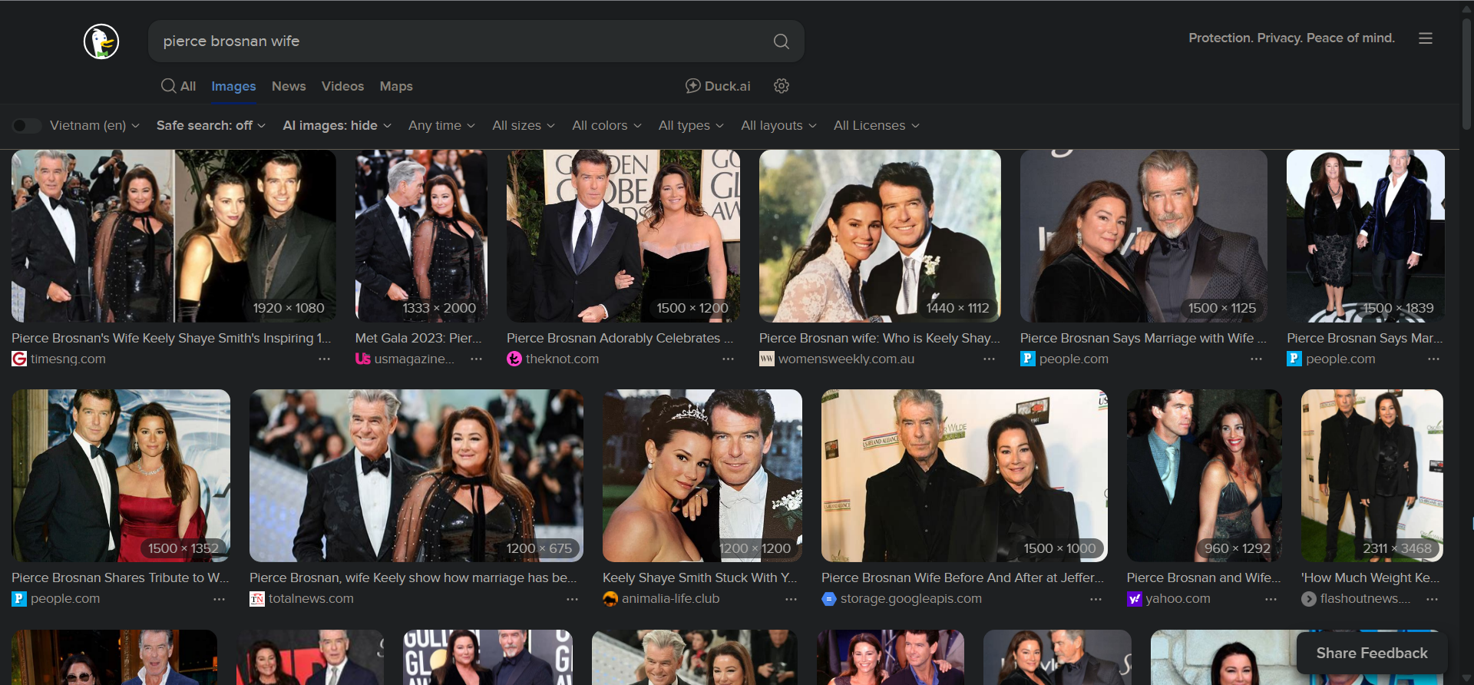Click the animalia-life.club favicon
The image size is (1474, 685).
pos(610,599)
